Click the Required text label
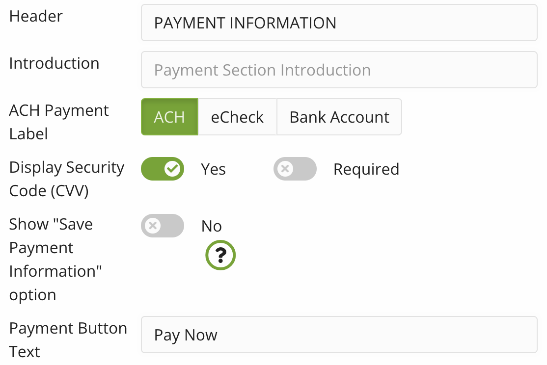Viewport: 547px width, 365px height. click(366, 169)
